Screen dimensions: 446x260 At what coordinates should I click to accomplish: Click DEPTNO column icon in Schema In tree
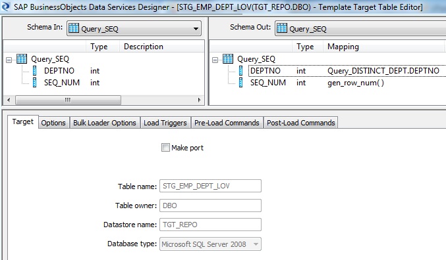pyautogui.click(x=34, y=71)
